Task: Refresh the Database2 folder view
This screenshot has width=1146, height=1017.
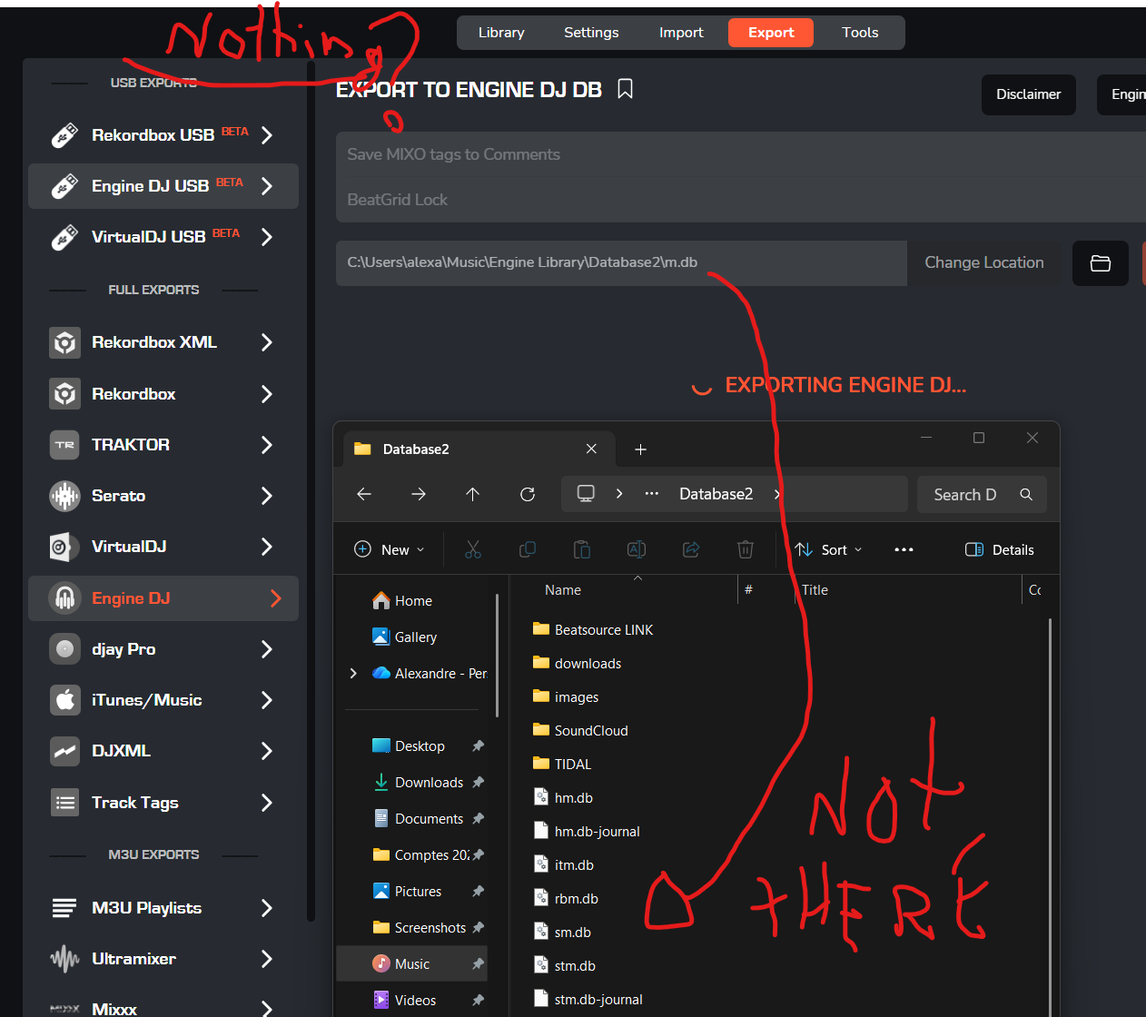Action: pos(527,494)
